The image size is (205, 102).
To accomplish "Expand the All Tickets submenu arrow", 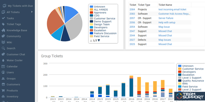I will (32, 12).
